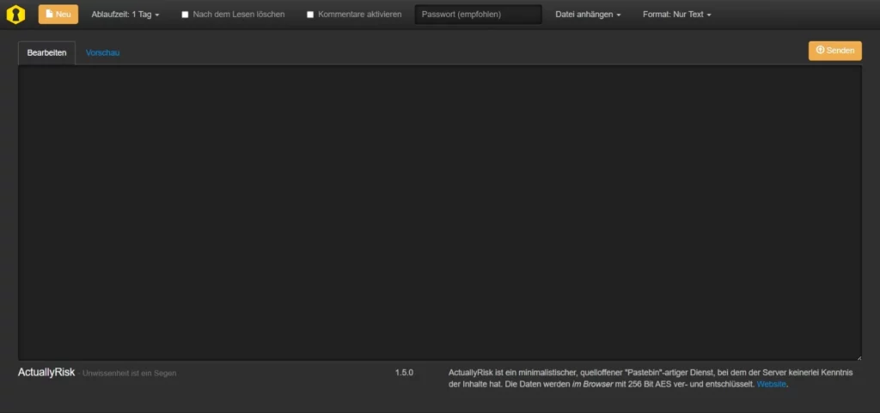This screenshot has width=880, height=413.
Task: Select the Bearbeiten tab
Action: (46, 52)
